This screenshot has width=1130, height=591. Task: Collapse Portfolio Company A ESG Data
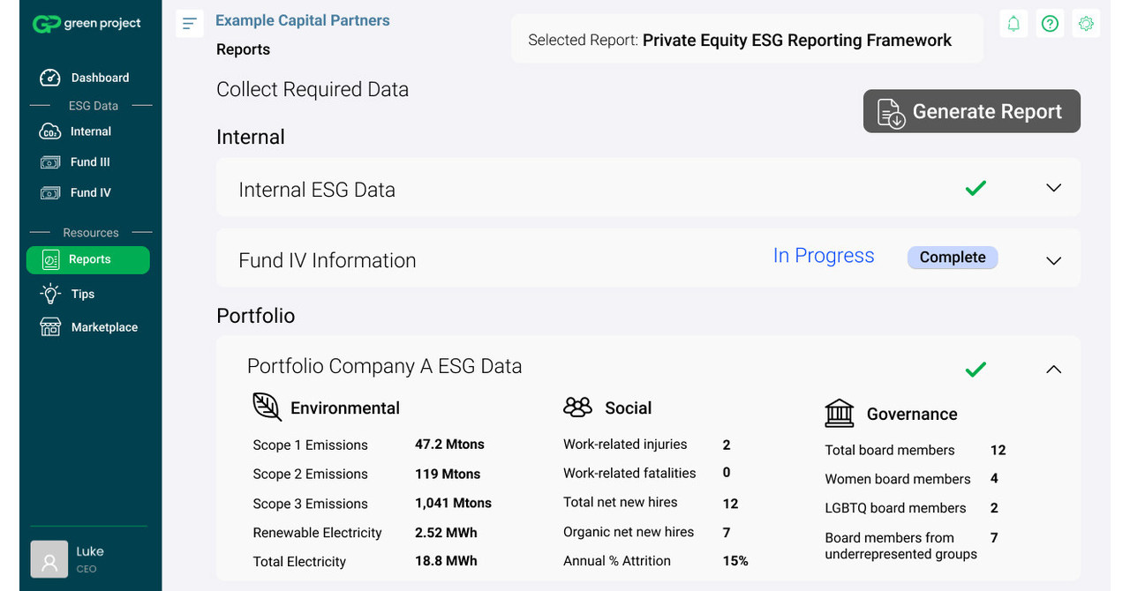tap(1053, 369)
